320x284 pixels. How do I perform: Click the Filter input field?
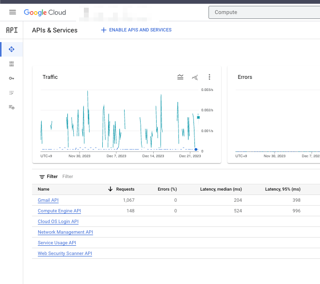(68, 177)
